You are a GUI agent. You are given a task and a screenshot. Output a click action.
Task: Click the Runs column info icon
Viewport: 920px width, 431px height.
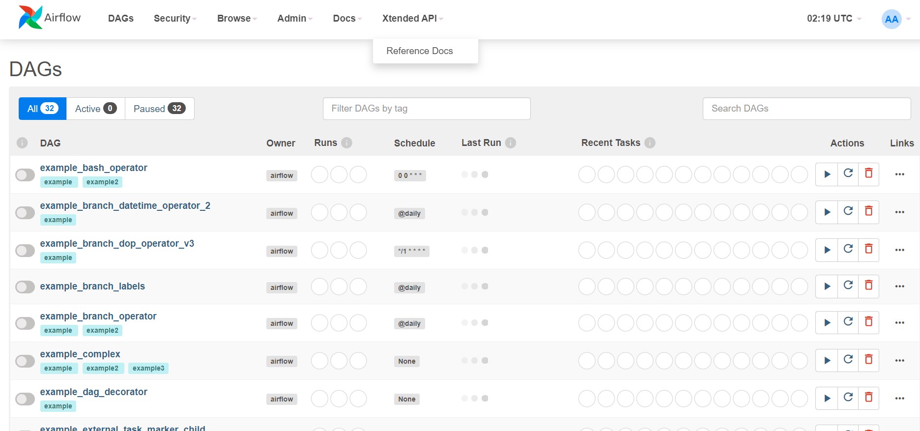(x=346, y=143)
